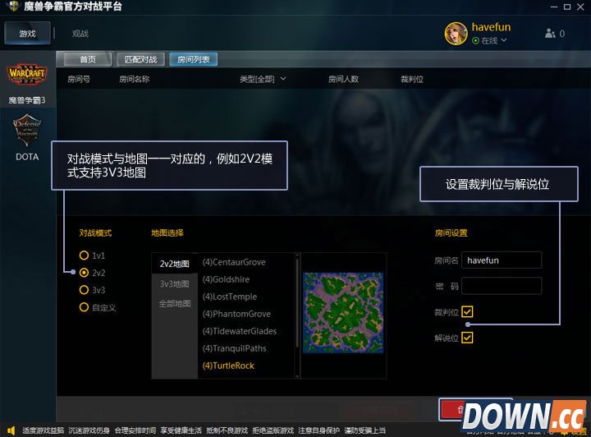Minimize the platform window

pyautogui.click(x=554, y=7)
